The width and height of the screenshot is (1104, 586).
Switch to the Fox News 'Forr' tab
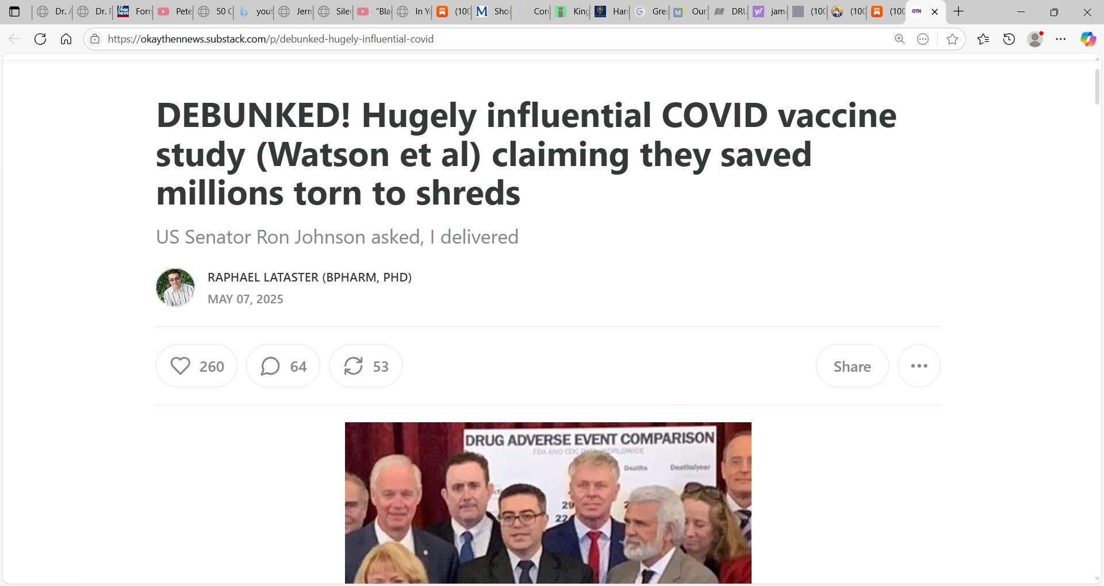click(134, 11)
